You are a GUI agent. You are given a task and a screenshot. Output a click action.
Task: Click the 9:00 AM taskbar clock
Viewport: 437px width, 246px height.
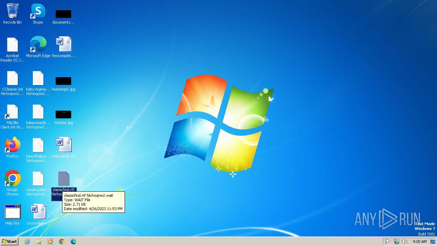(420, 242)
